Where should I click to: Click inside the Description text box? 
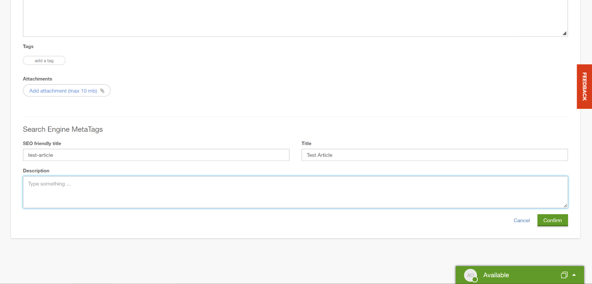click(295, 192)
